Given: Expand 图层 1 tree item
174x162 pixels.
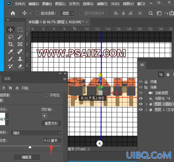Looking at the screenshot, I should tap(146, 110).
